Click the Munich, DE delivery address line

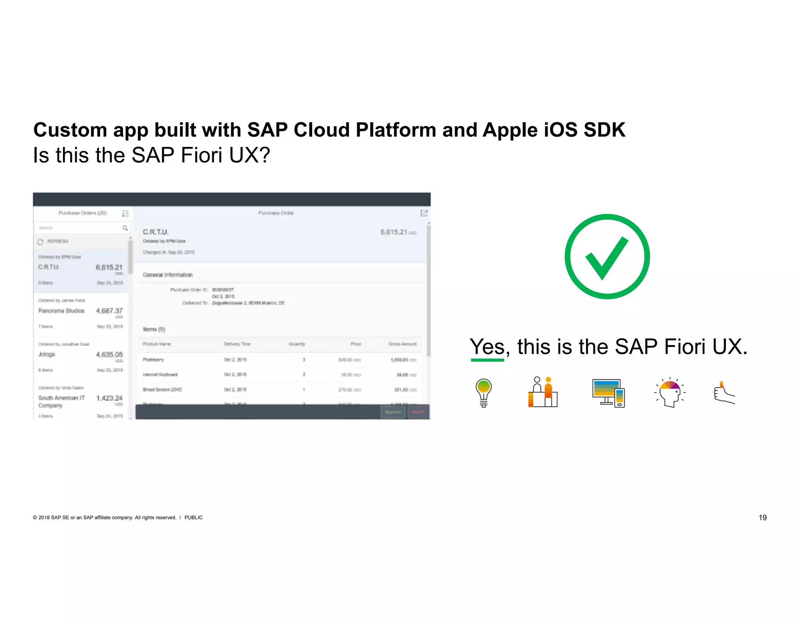point(248,303)
